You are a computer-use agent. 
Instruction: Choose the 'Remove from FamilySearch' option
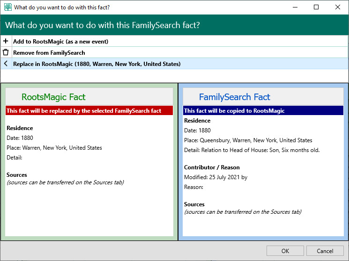[49, 52]
